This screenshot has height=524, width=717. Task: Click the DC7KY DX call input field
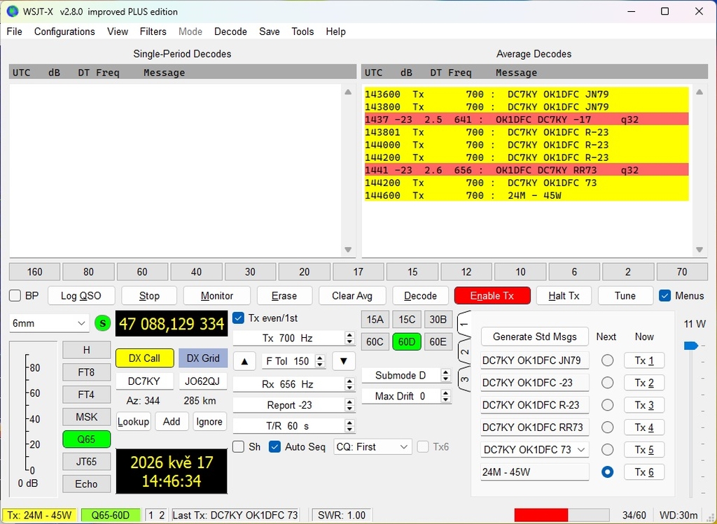144,381
